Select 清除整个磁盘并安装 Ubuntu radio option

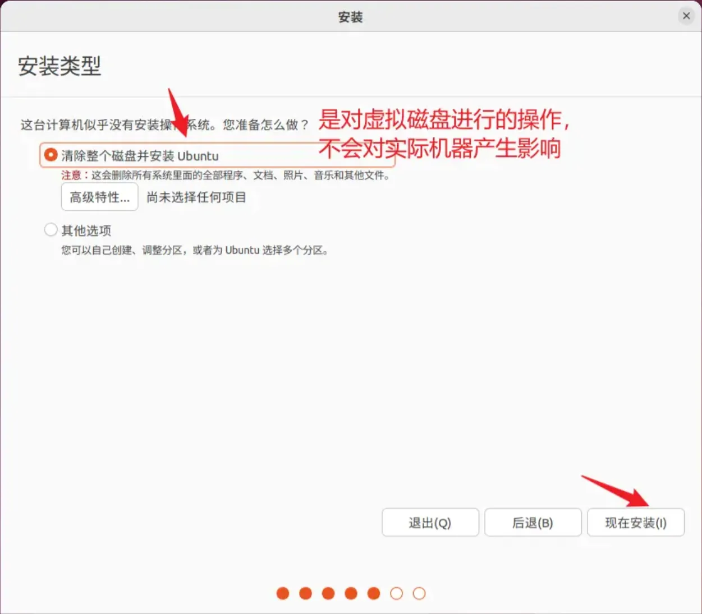point(51,155)
